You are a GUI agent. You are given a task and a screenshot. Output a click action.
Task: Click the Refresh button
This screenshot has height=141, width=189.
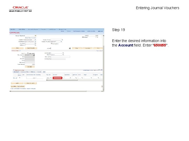21,86
